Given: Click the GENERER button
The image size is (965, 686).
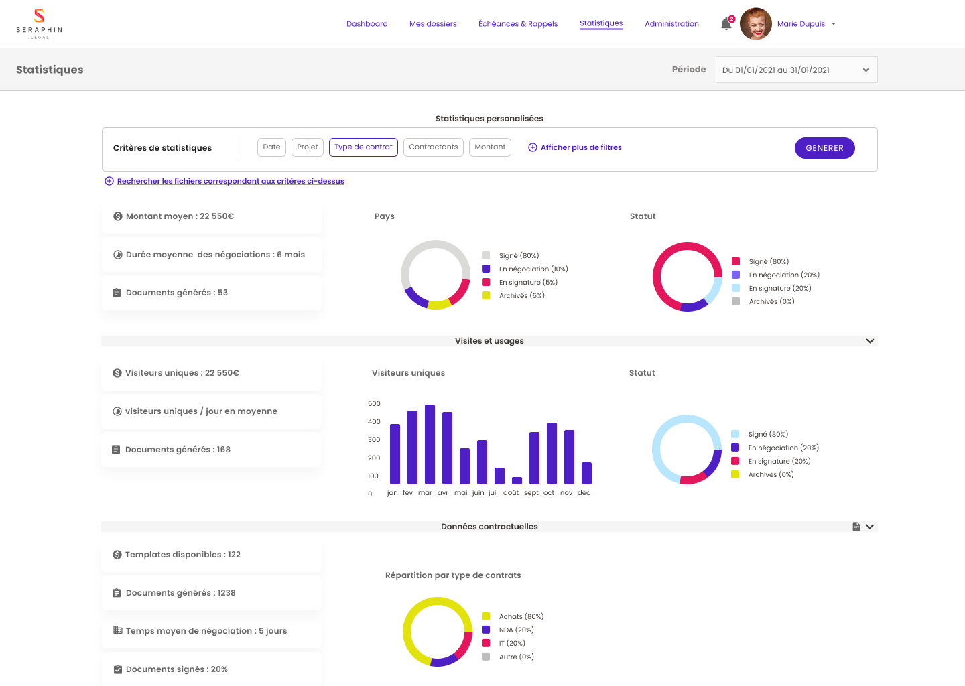Looking at the screenshot, I should click(x=824, y=147).
